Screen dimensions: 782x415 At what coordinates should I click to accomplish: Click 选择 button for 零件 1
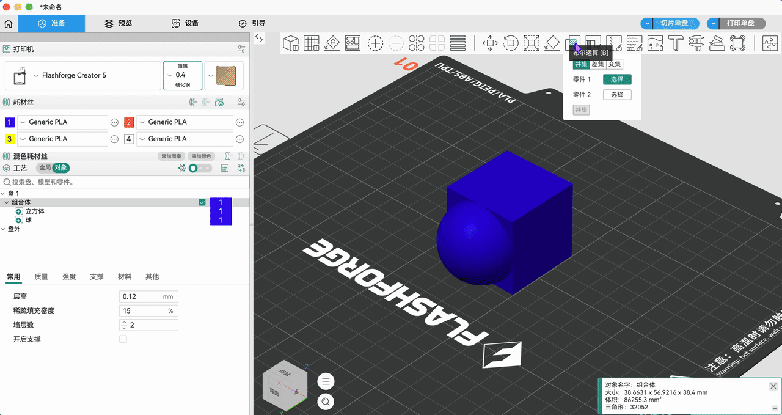617,79
